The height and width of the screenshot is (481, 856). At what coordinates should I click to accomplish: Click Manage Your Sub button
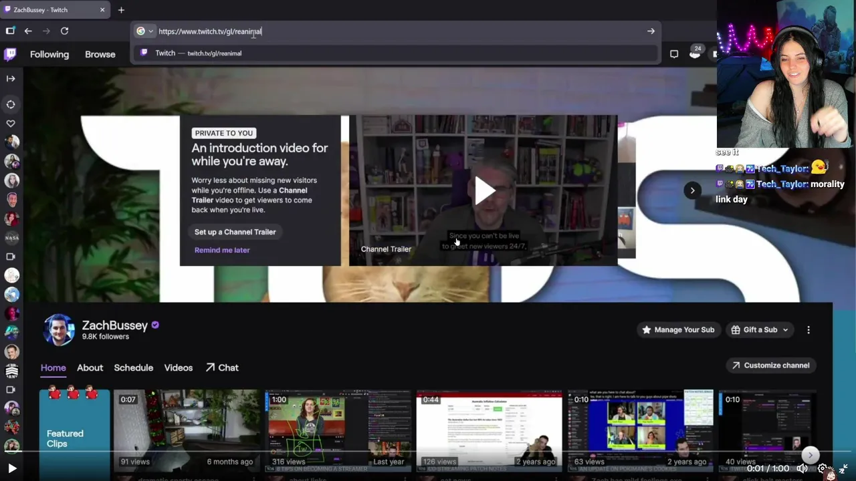pyautogui.click(x=678, y=329)
